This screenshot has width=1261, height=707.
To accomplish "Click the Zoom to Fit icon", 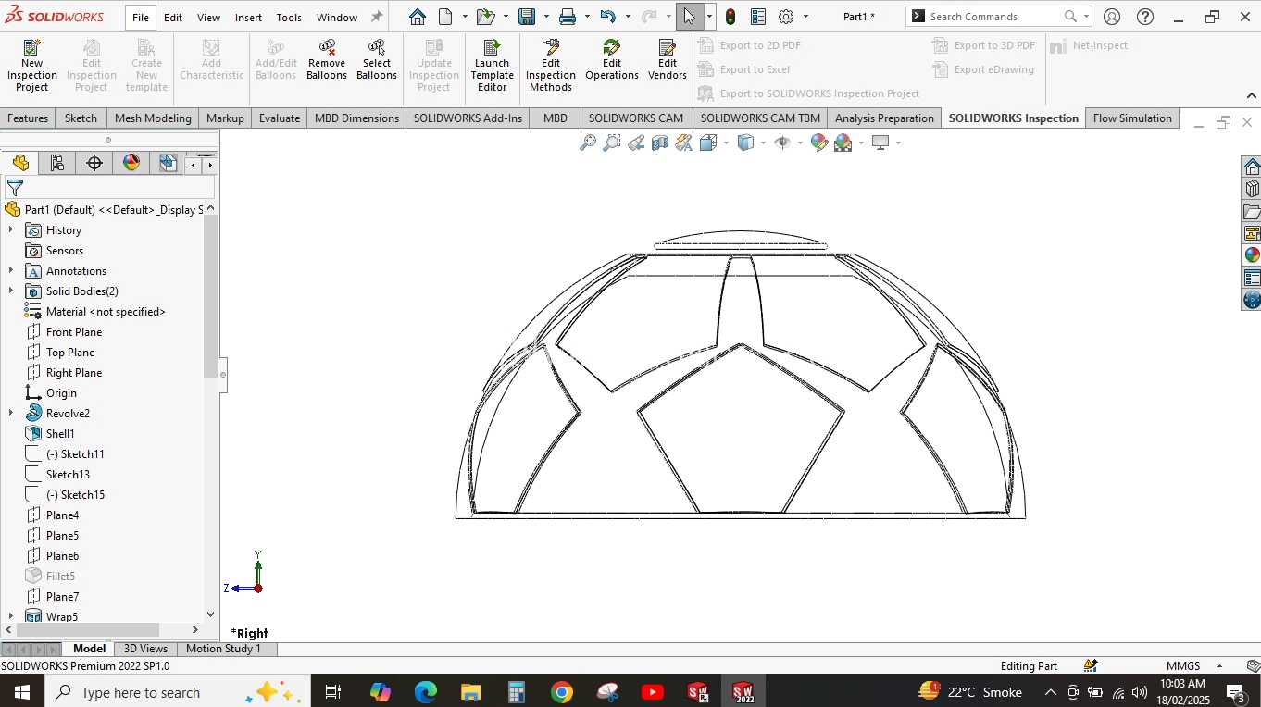I will 587,143.
